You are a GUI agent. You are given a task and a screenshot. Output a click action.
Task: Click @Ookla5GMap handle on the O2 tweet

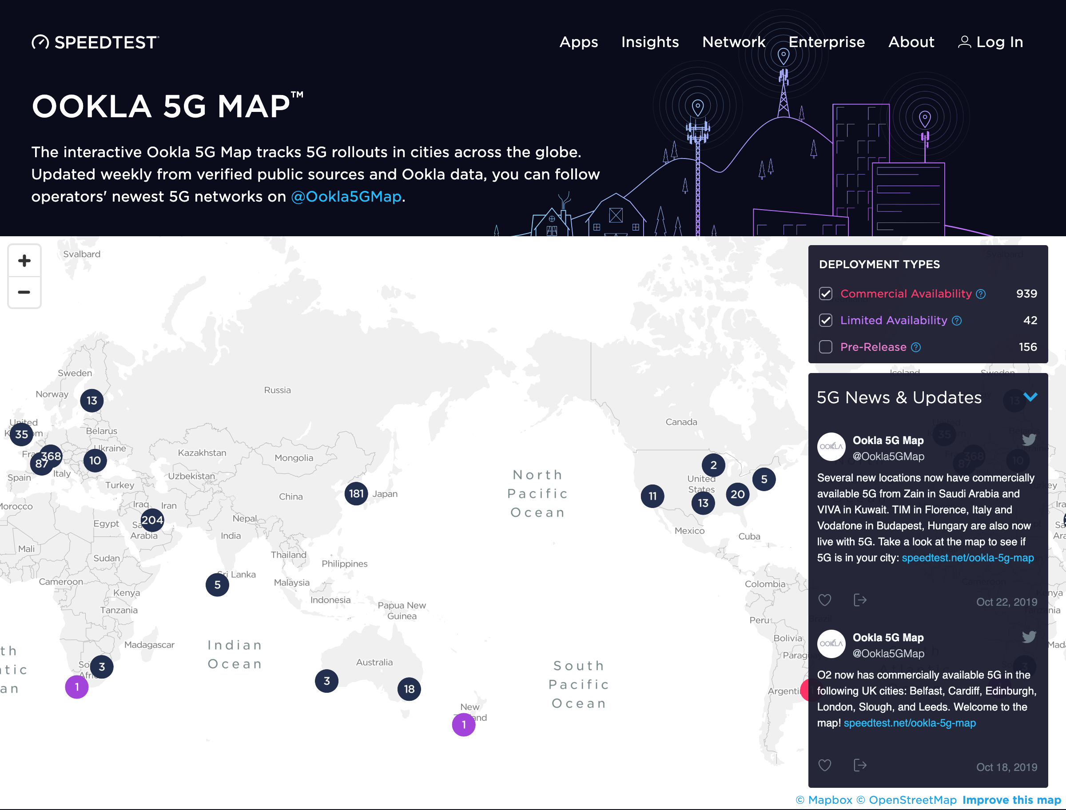tap(888, 653)
